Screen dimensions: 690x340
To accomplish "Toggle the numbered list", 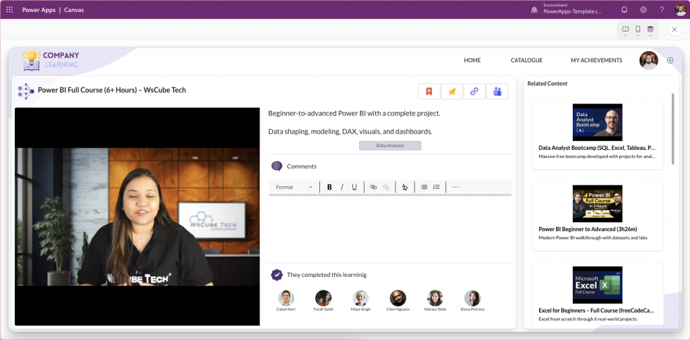I will click(437, 187).
